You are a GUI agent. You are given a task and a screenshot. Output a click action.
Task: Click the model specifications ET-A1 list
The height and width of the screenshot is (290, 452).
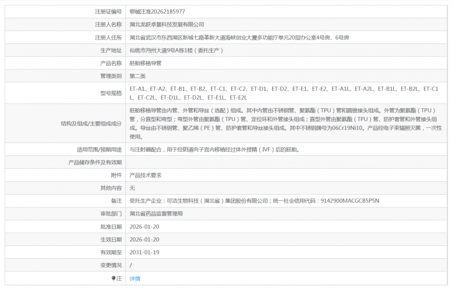pyautogui.click(x=284, y=93)
